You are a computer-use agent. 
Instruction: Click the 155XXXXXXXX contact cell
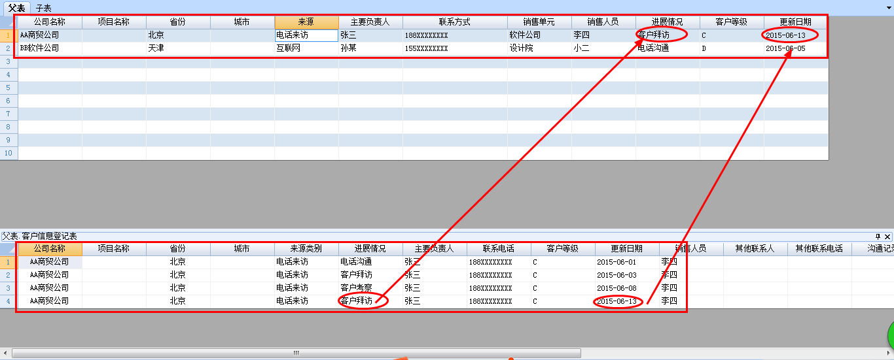[455, 48]
